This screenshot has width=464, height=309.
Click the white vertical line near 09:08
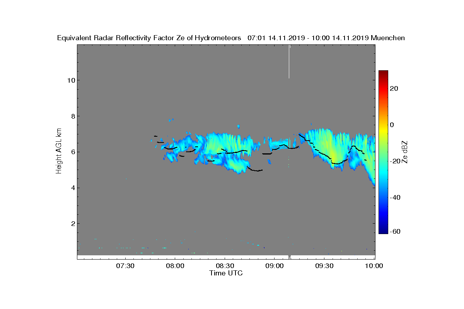click(289, 62)
